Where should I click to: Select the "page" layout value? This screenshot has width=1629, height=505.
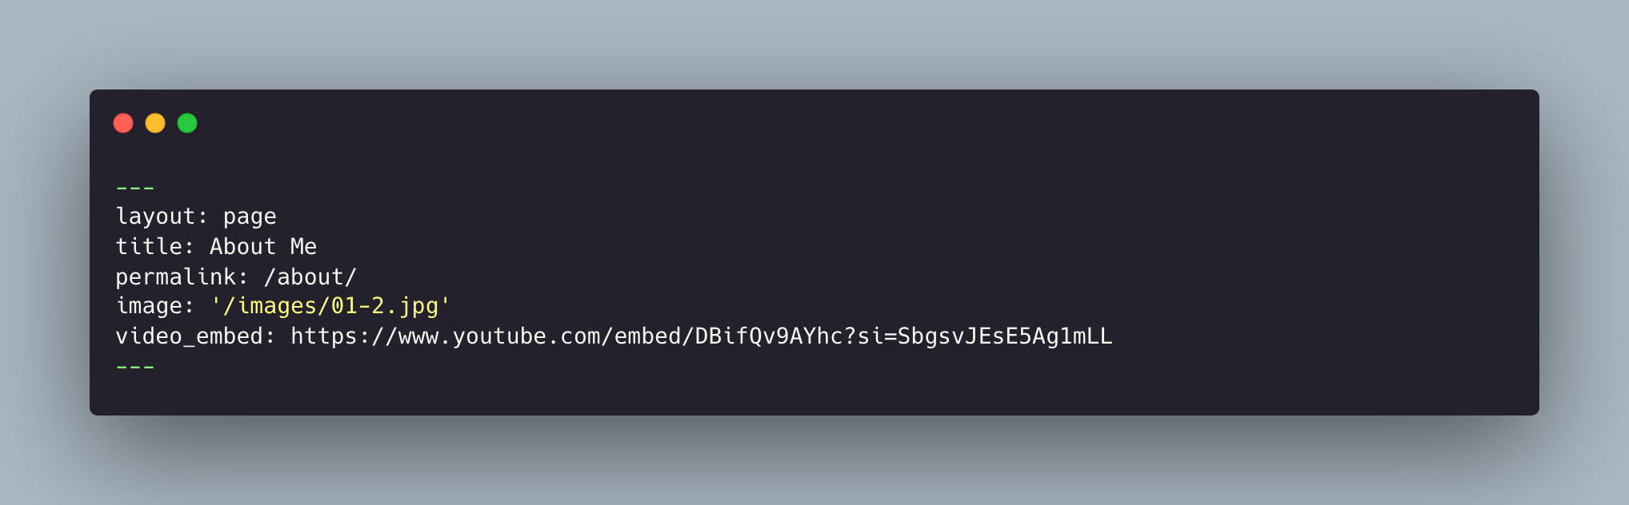click(x=250, y=217)
